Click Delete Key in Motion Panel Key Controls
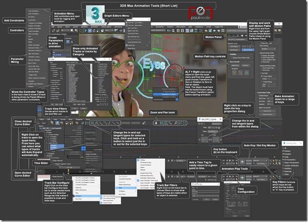Viewport: 308px width, 222px height. [235, 65]
